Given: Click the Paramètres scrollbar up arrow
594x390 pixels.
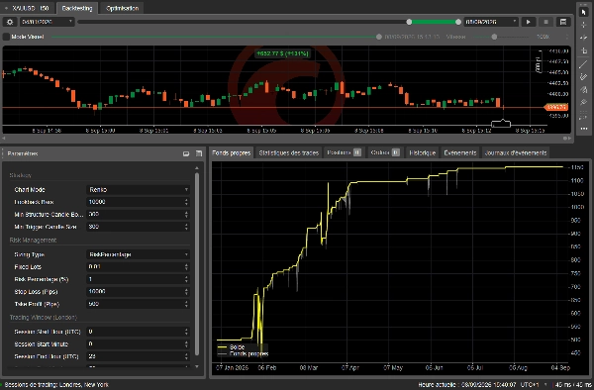Looking at the screenshot, I should click(197, 167).
